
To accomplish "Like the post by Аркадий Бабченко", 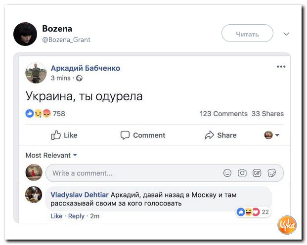I will click(64, 135).
